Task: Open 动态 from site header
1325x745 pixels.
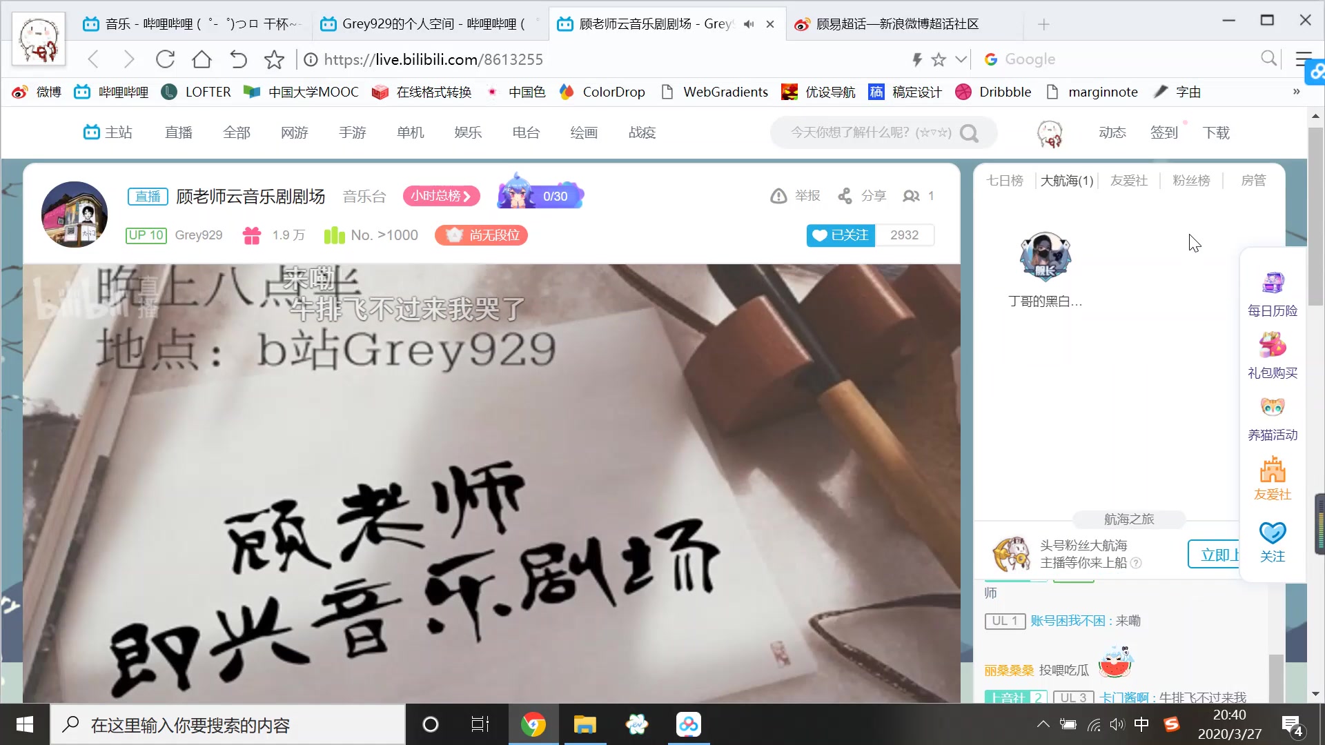Action: [1112, 132]
